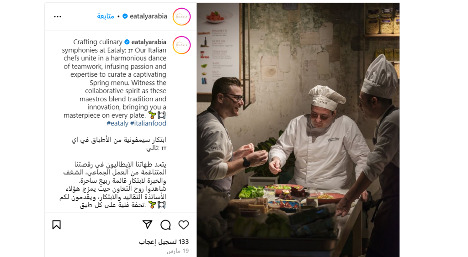Save the post with the bookmark icon
This screenshot has width=468, height=257.
[x=56, y=225]
